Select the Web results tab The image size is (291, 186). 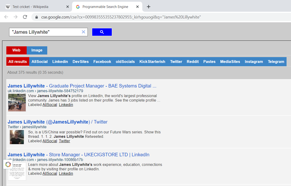coord(16,50)
